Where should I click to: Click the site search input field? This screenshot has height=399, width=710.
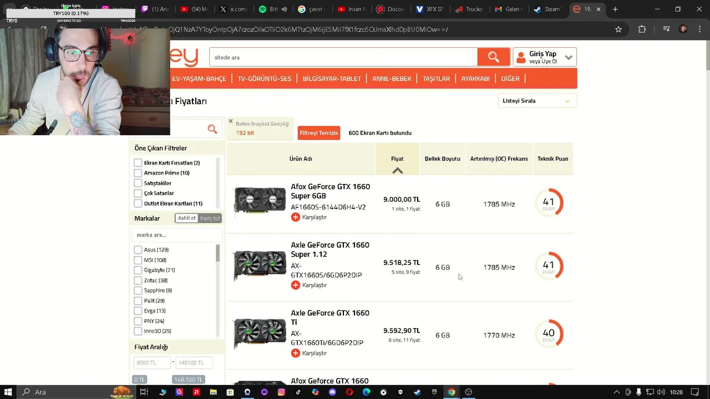coord(343,57)
